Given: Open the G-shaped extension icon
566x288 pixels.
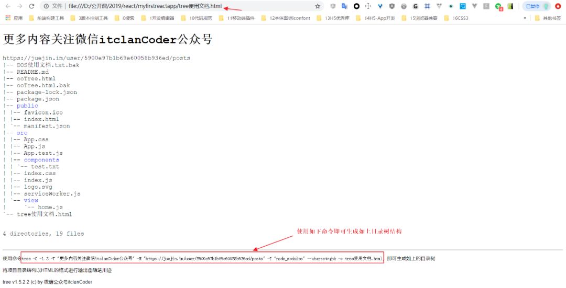Looking at the screenshot, I should [416, 6].
